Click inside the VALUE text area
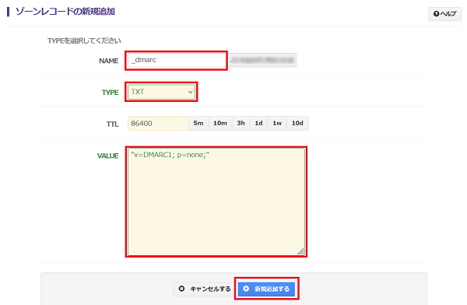This screenshot has height=305, width=467. point(216,202)
